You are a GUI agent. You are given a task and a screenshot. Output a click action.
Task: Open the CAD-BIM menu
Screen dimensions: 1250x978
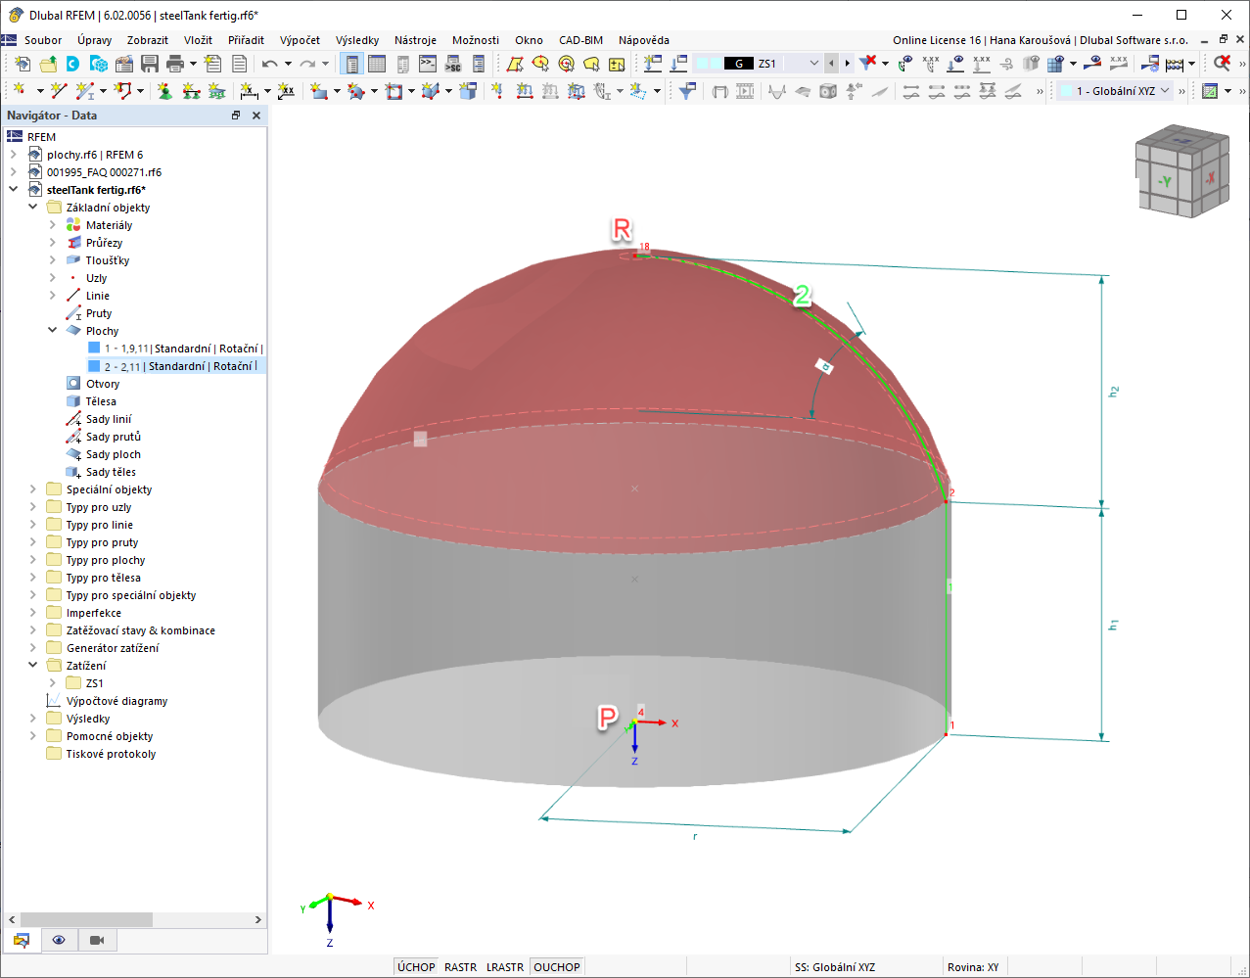click(x=580, y=40)
